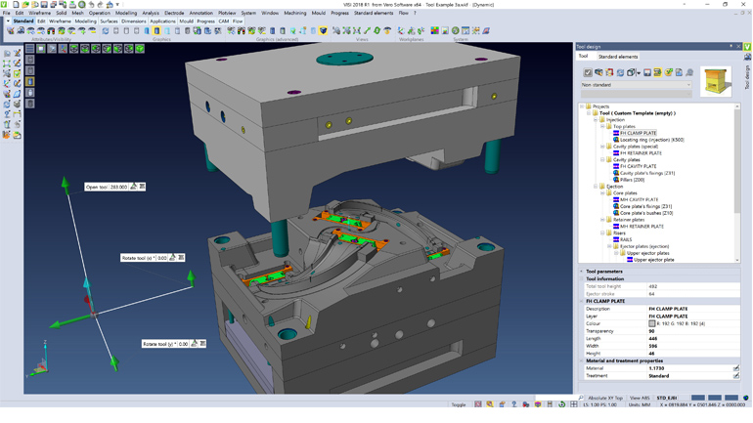Open the Electrode menu
Image resolution: width=753 pixels, height=423 pixels.
click(174, 13)
